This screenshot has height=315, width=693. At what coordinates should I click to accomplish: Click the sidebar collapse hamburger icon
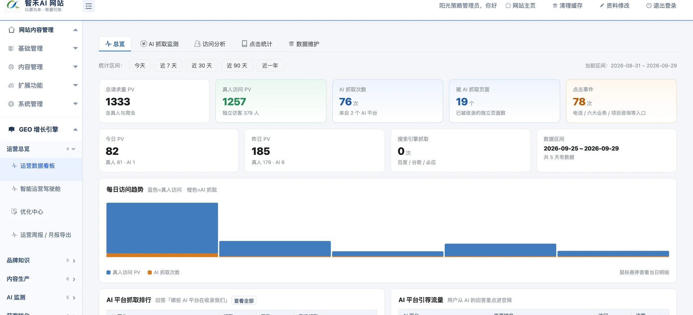point(88,6)
